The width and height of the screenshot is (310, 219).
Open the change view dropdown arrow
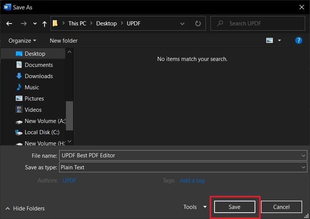click(x=279, y=40)
